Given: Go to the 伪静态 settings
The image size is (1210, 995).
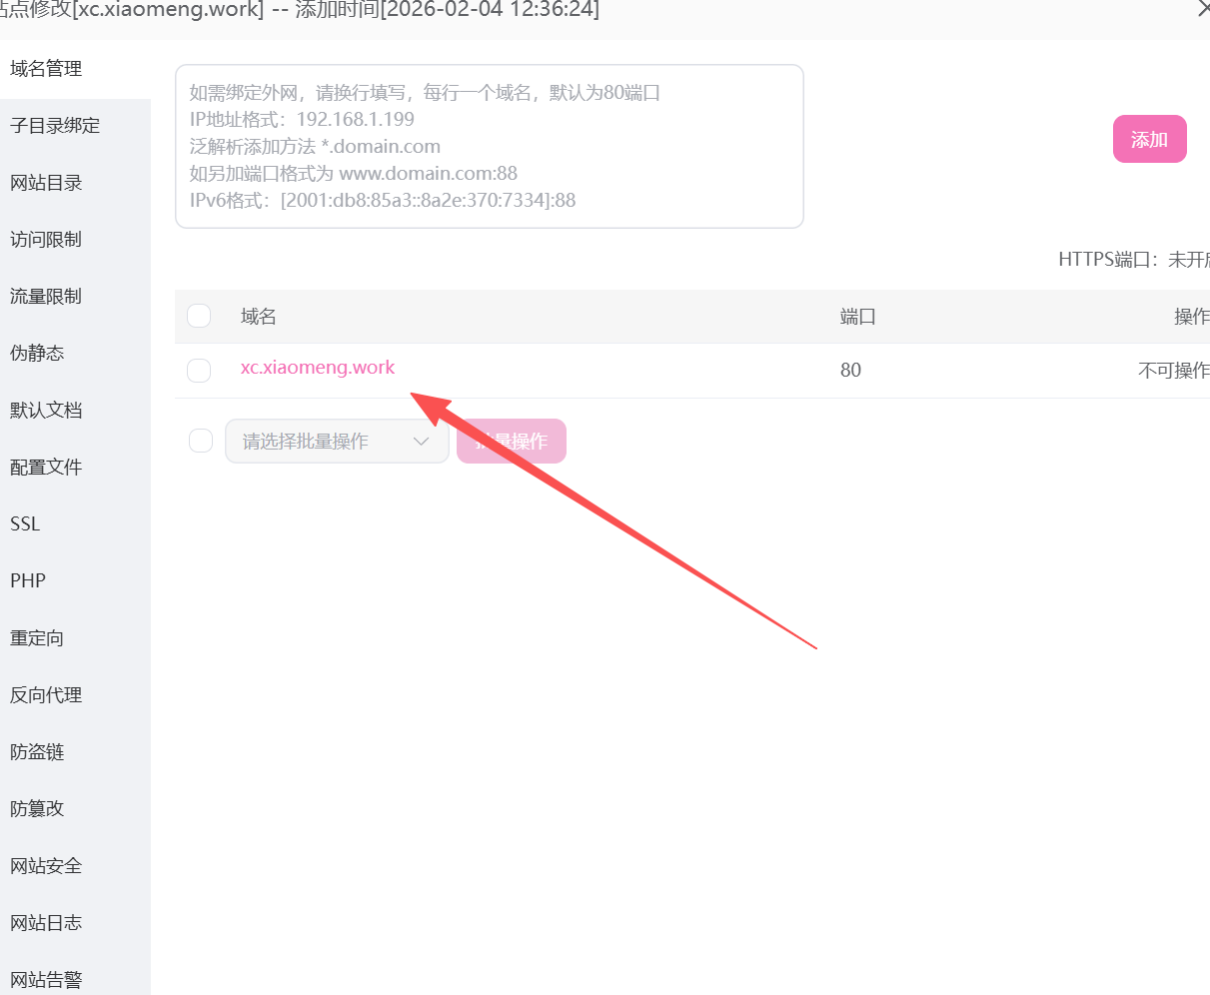Looking at the screenshot, I should click(x=37, y=354).
